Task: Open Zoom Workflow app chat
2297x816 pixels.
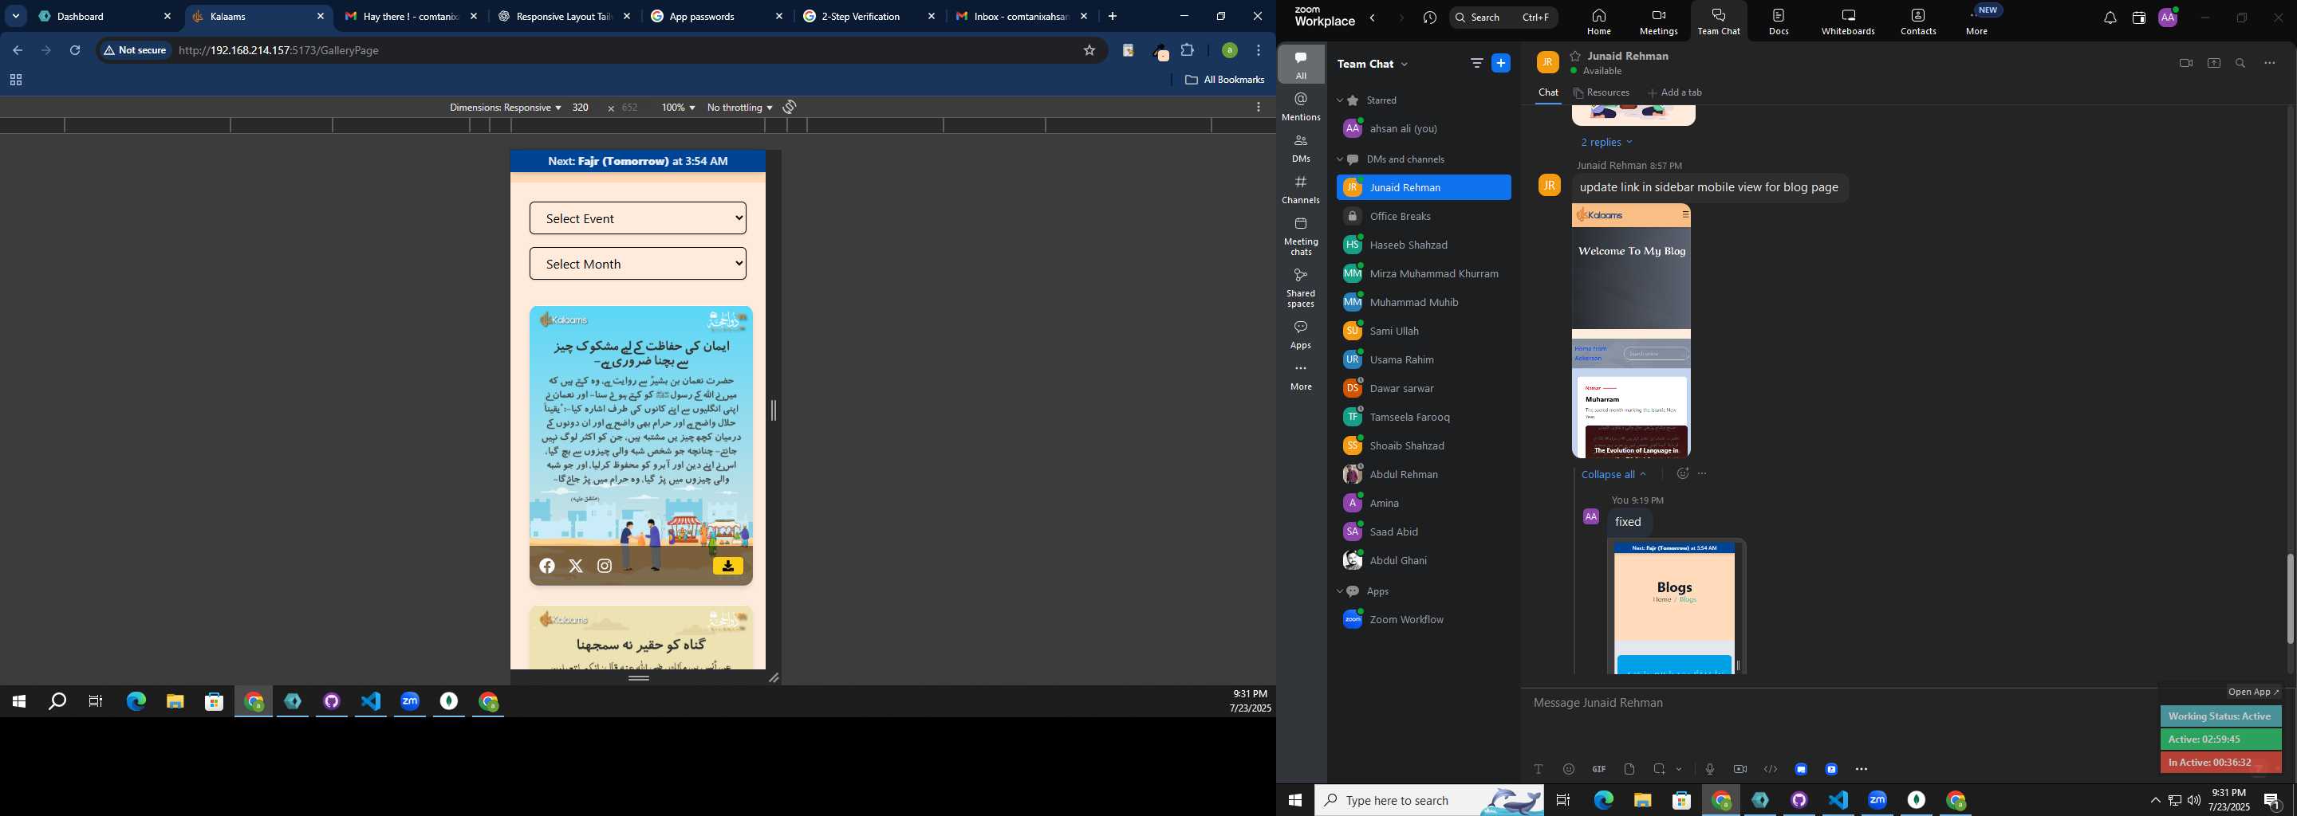Action: point(1423,620)
